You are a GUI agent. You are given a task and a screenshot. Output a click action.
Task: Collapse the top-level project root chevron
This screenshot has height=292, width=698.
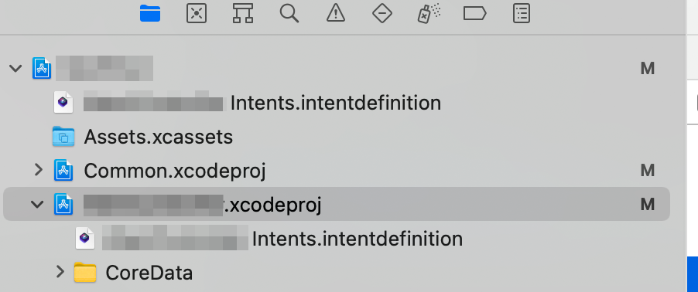pos(15,69)
